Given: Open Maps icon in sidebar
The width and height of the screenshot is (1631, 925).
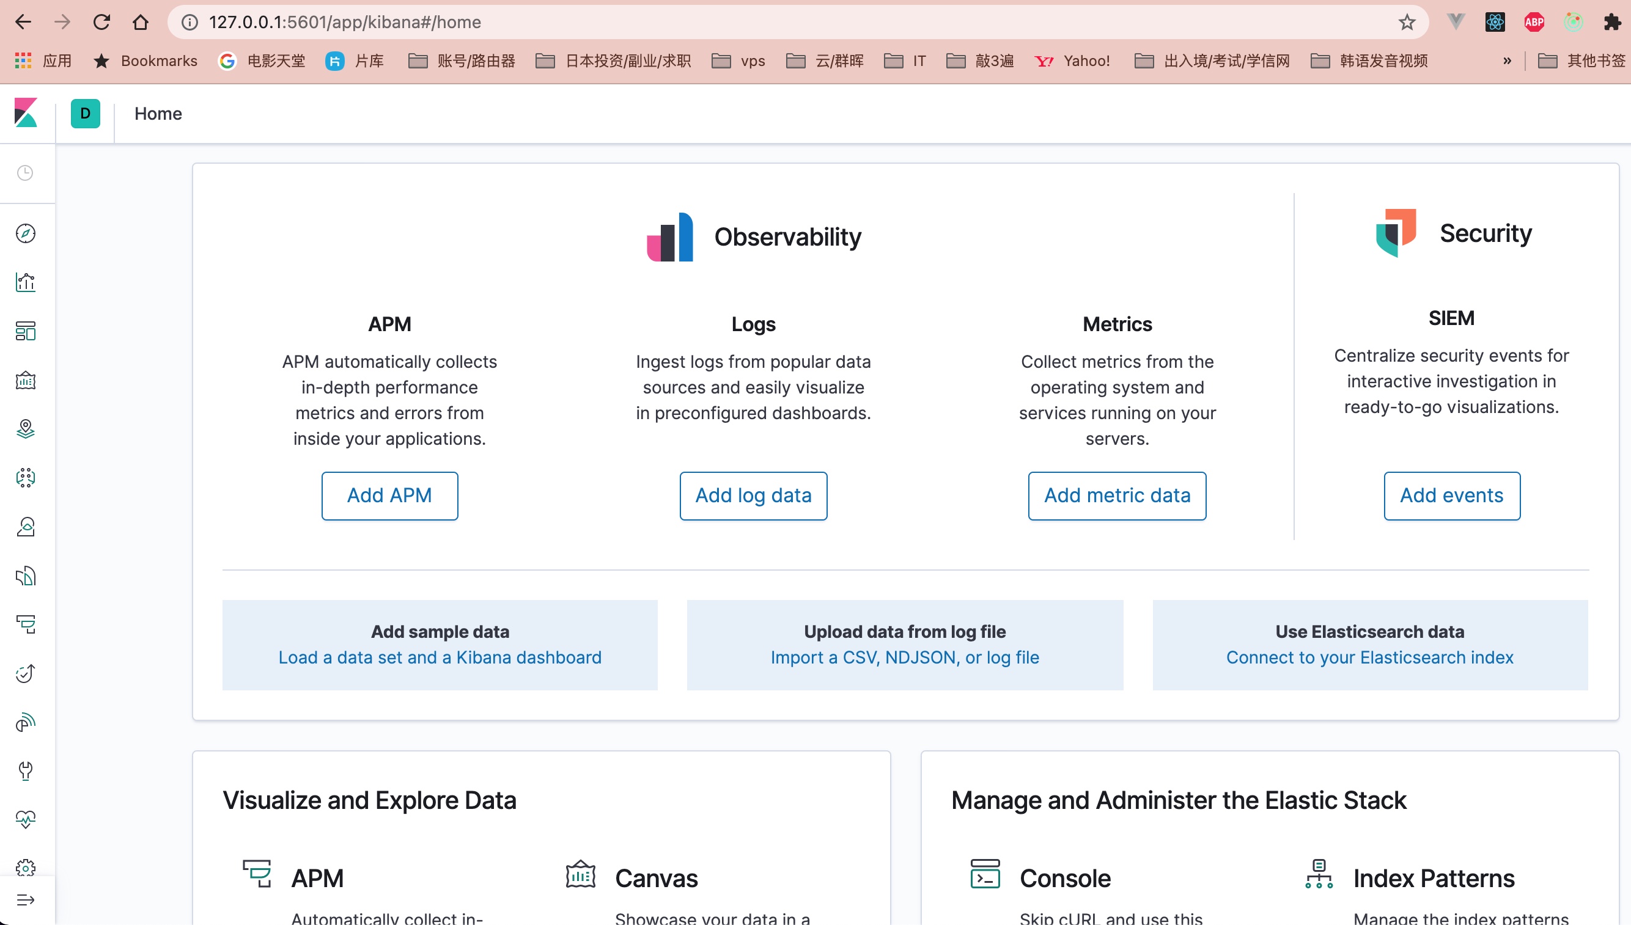Looking at the screenshot, I should pos(26,429).
